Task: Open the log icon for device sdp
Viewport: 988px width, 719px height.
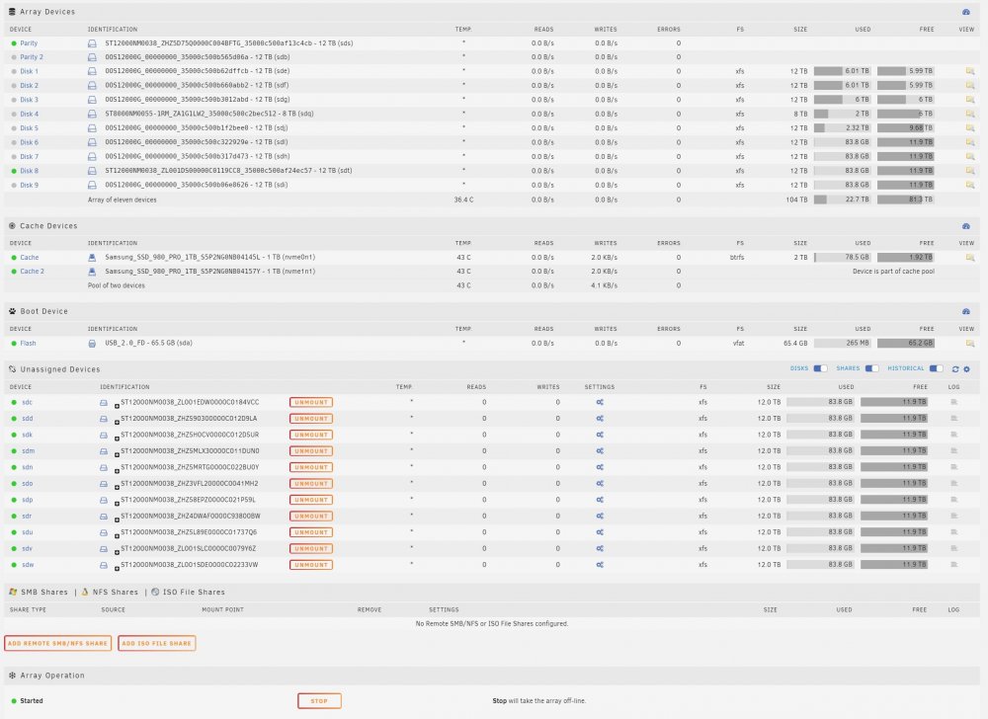Action: click(x=954, y=500)
